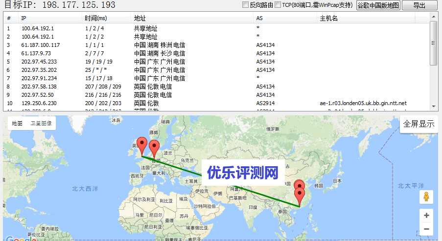Select hop row with IP 61.187.100.117
Image resolution: width=442 pixels, height=241 pixels.
41,45
